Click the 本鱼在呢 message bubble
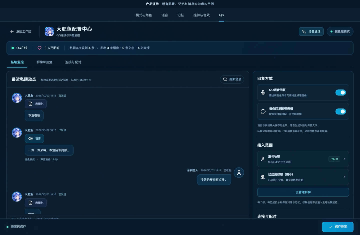Image resolution: width=360 pixels, height=235 pixels. (x=34, y=115)
